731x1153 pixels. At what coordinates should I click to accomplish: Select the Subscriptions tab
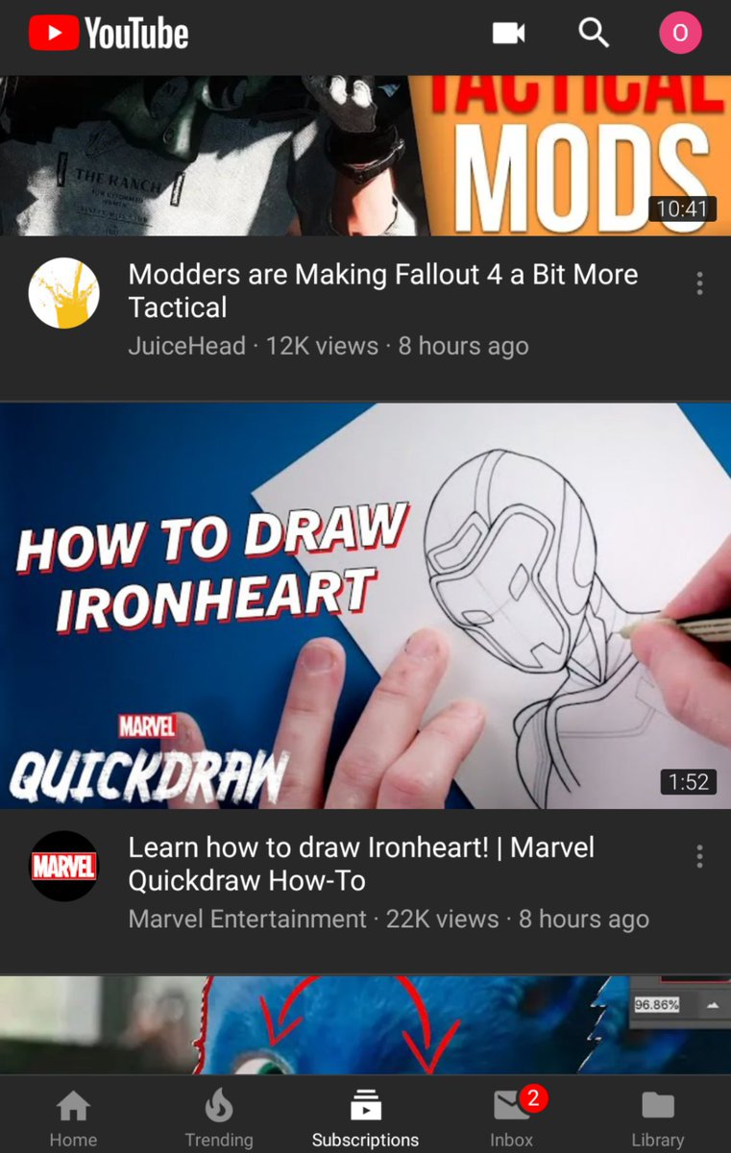tap(365, 1119)
